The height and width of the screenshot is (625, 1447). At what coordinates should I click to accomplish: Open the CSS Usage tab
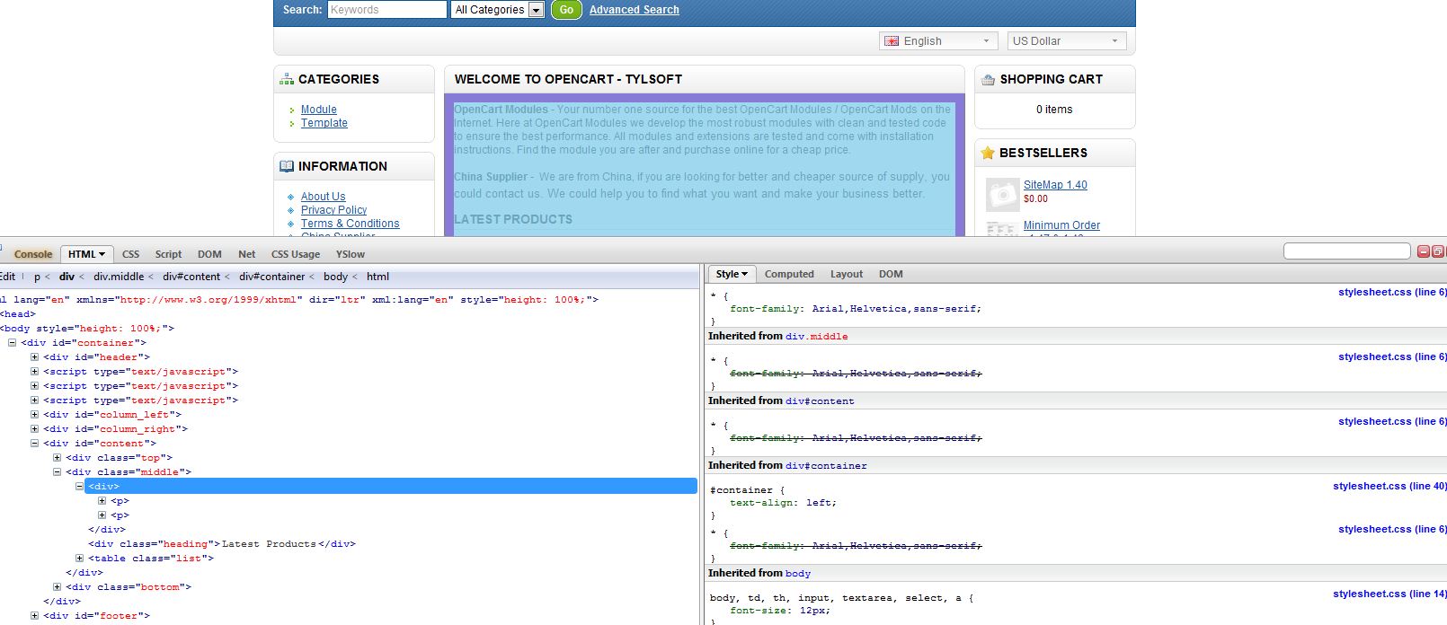point(296,254)
